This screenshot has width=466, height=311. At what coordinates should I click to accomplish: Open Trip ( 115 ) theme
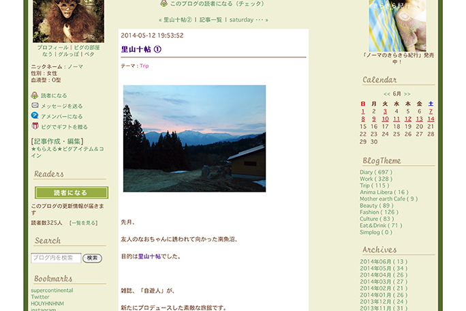click(375, 186)
